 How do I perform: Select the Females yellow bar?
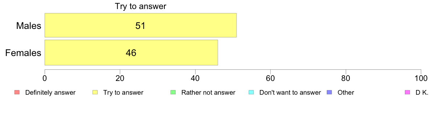131,52
